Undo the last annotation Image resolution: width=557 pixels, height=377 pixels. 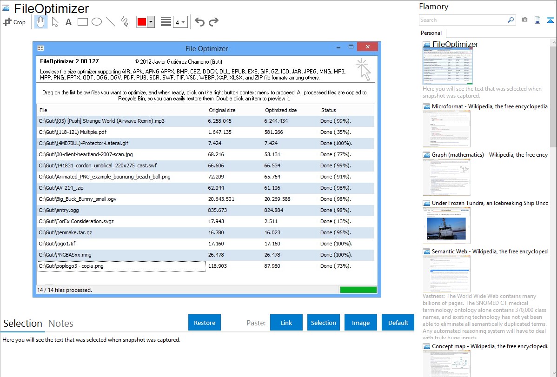pyautogui.click(x=199, y=22)
